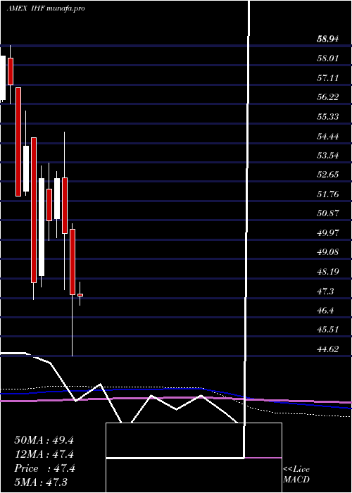This screenshot has height=493, width=352.
Task: Click the tallest red candlestick near 56.22 to 51.76
Action: tap(18, 142)
